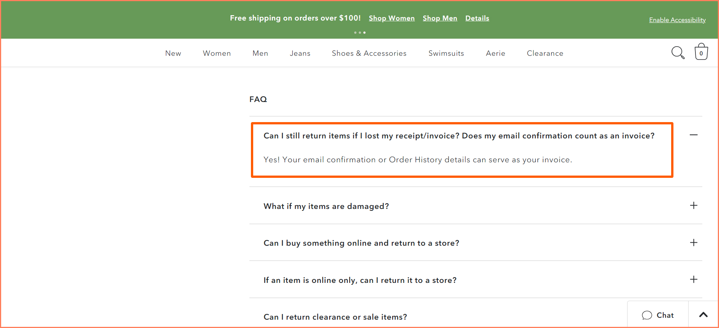719x328 pixels.
Task: Click the Enable Accessibility link
Action: tap(677, 20)
